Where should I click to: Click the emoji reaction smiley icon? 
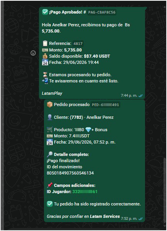(x=33, y=53)
